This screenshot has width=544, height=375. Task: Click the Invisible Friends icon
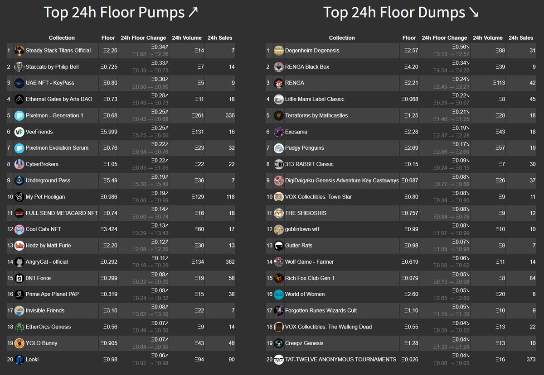[x=19, y=311]
